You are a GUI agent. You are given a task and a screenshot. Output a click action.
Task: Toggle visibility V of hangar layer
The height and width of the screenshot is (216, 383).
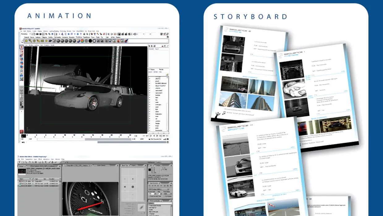click(149, 123)
